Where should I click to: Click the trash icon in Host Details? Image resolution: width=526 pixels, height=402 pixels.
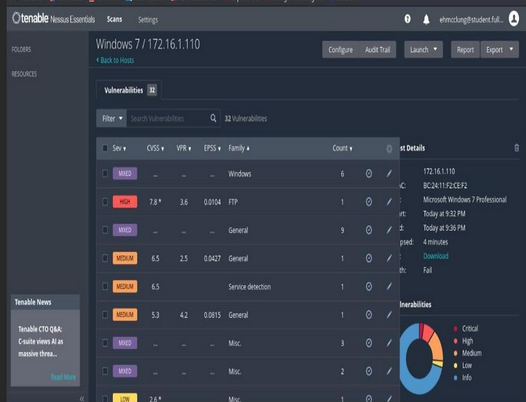pos(516,147)
